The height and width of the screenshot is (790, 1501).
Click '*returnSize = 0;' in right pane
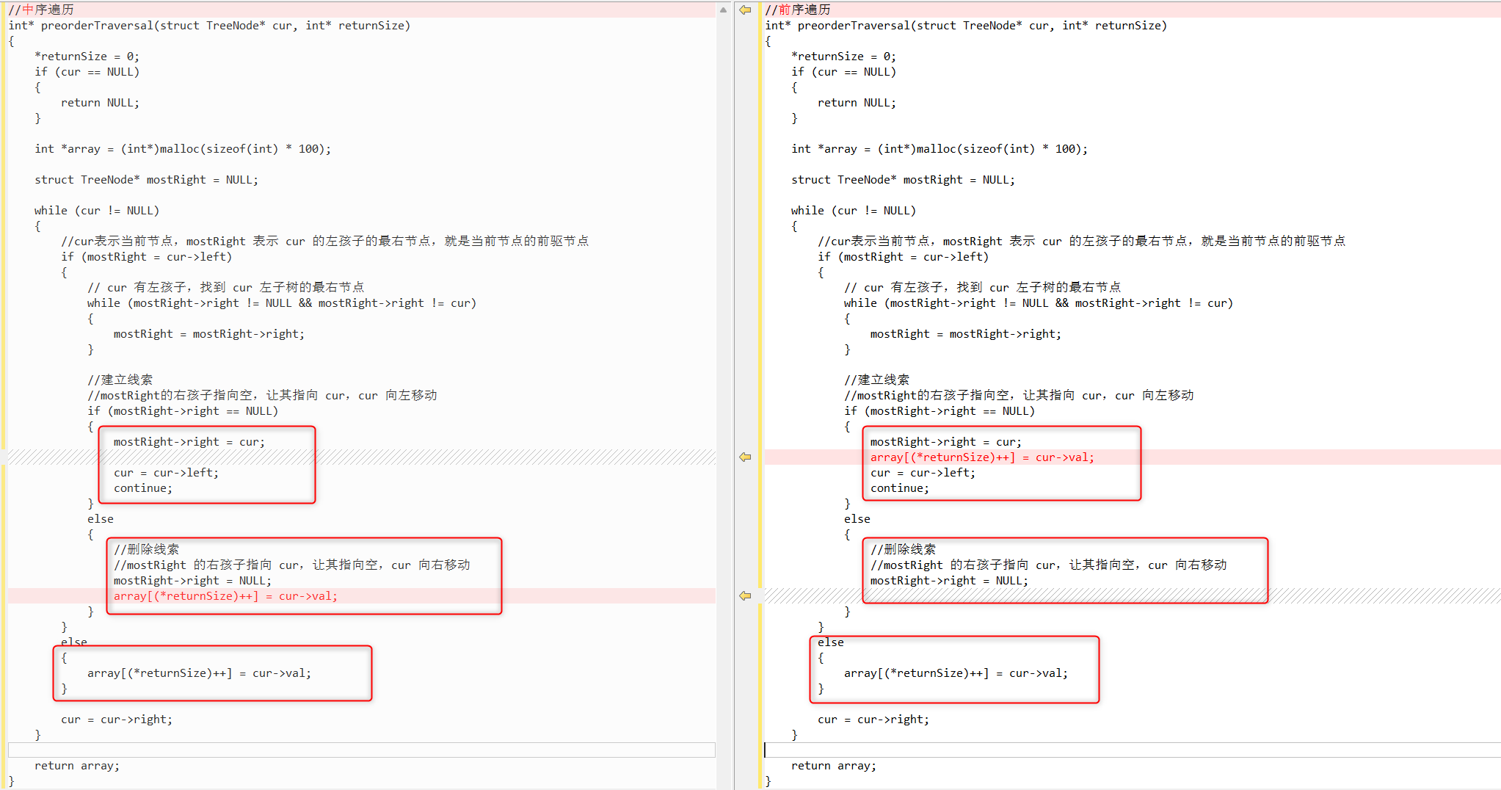point(843,57)
